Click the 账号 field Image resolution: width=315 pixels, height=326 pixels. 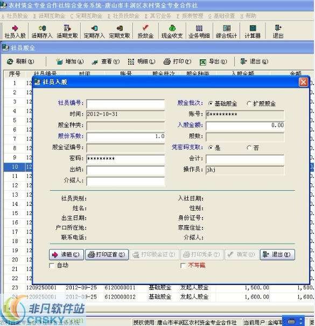pos(245,114)
